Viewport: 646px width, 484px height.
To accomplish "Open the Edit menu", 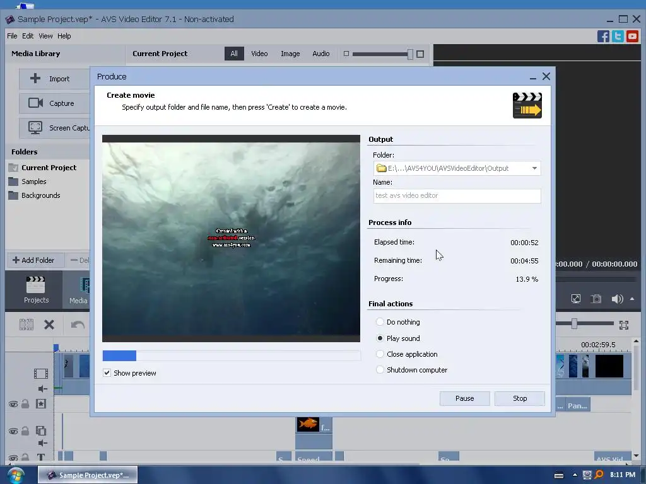I will 28,36.
